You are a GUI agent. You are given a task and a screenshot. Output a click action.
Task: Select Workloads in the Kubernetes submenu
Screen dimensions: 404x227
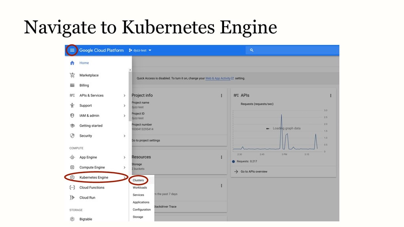[140, 188]
